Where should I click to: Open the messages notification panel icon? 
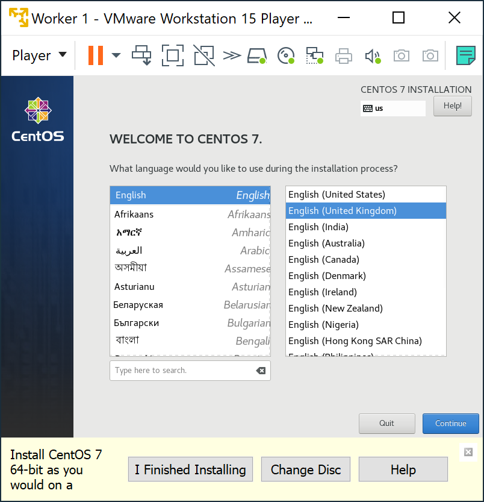(x=465, y=55)
